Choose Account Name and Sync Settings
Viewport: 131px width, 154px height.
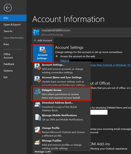point(62,81)
